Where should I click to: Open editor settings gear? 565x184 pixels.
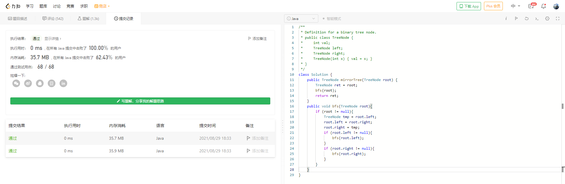coord(547,18)
